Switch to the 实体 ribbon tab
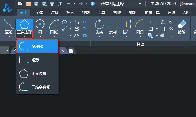Viewport: 196px width, 117px height. (39, 12)
